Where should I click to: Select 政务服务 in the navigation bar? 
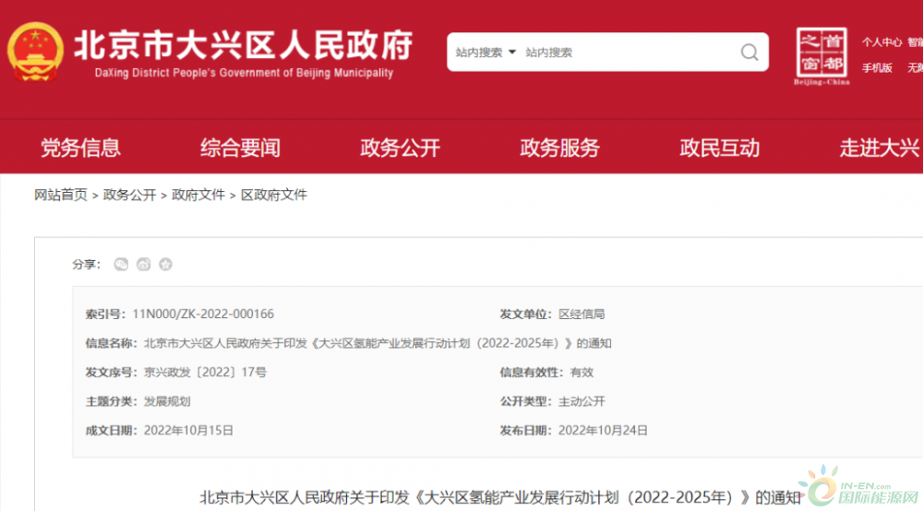click(559, 148)
